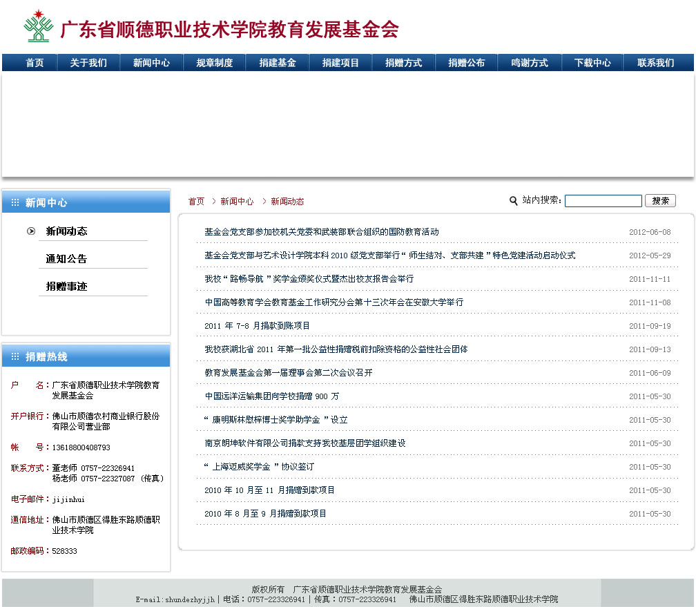
Task: Select 下载中心 from the top navigation
Action: point(592,63)
